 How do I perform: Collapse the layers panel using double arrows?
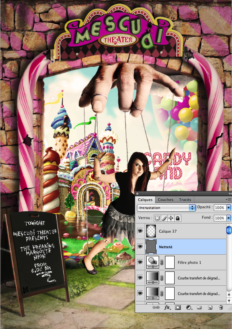pos(230,193)
